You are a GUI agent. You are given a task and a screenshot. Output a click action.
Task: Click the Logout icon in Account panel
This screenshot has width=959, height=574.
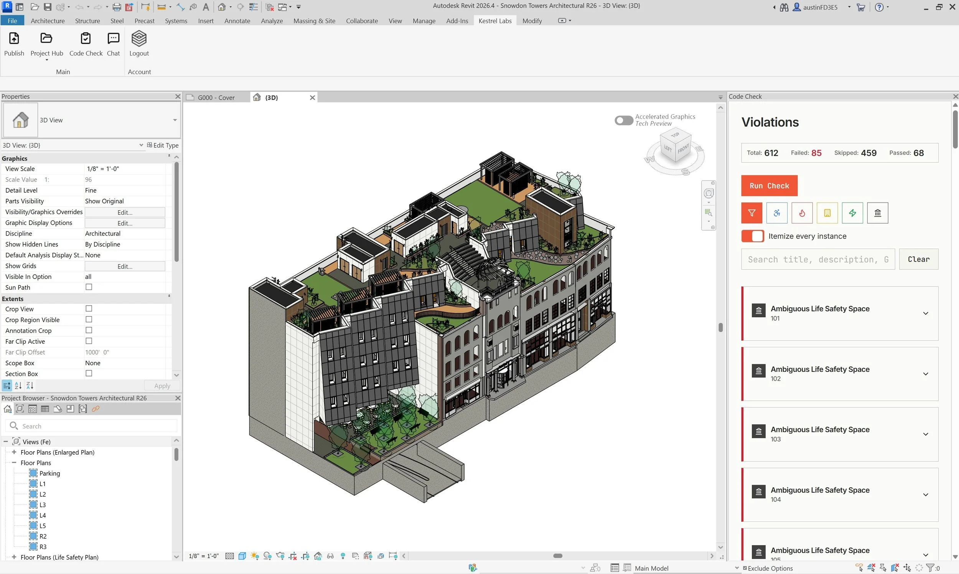[x=139, y=45]
